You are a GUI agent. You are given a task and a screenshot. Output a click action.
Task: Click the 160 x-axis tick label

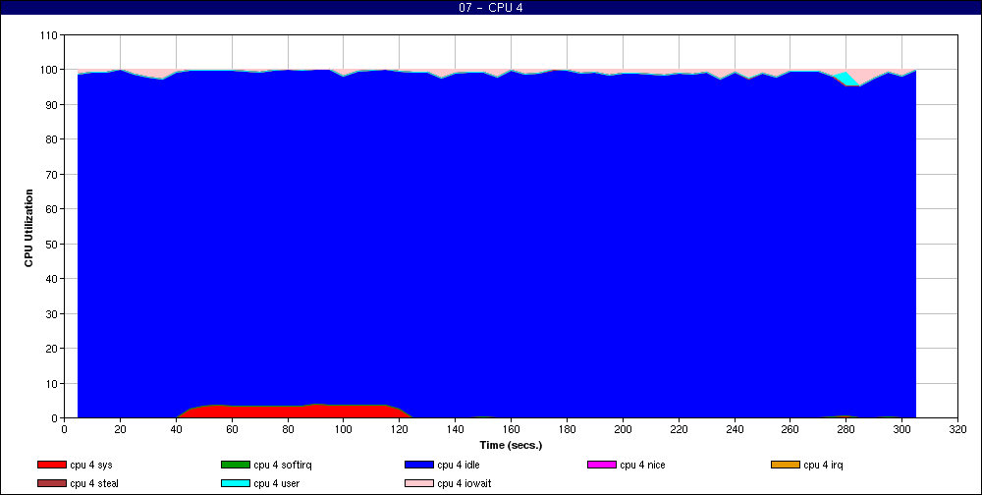[x=511, y=429]
